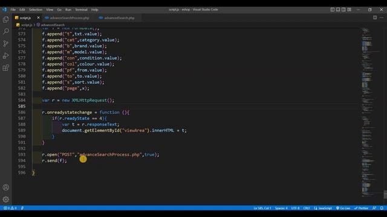The image size is (387, 217).
Task: Click "XMLHttpRequest" on line 584
Action: [89, 100]
